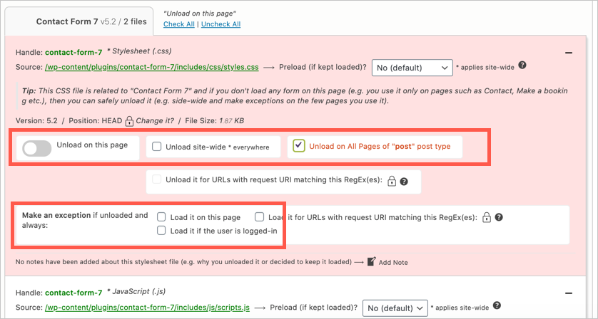Check Load it on this page exception

point(162,217)
